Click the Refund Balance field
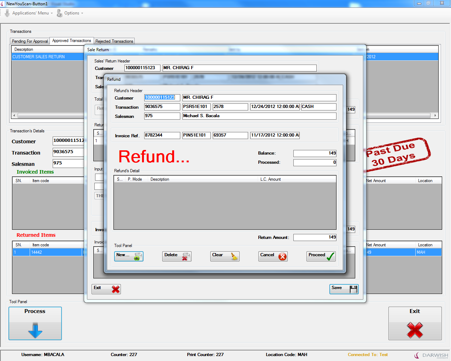 (315, 153)
